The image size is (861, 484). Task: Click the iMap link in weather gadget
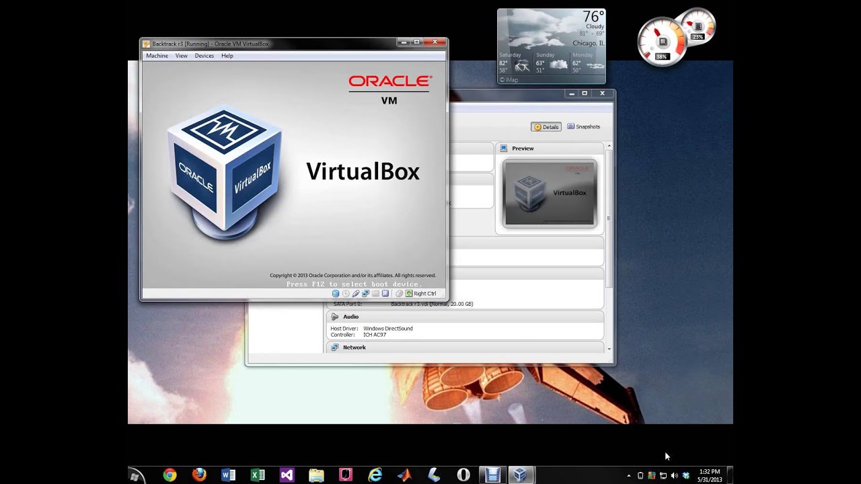pos(510,80)
